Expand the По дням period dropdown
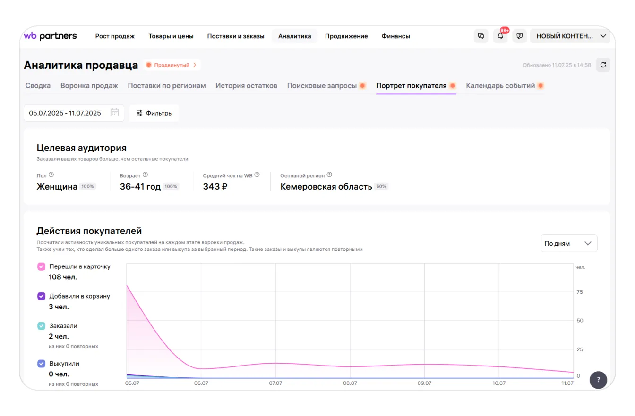Image resolution: width=635 pixels, height=416 pixels. 568,243
